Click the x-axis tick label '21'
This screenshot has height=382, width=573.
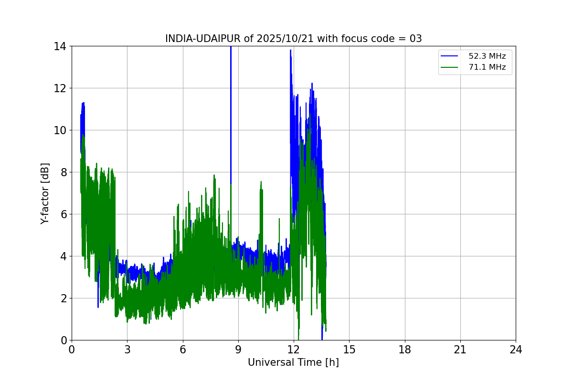460,350
